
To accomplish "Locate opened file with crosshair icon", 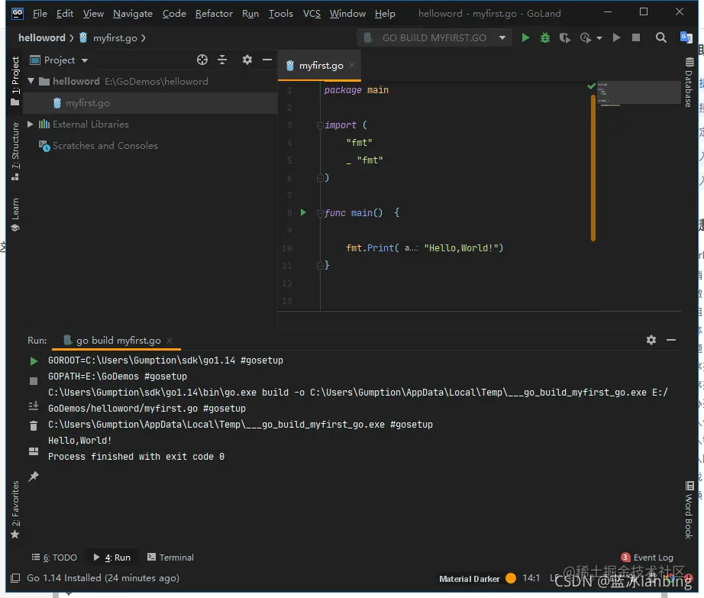I will [202, 60].
